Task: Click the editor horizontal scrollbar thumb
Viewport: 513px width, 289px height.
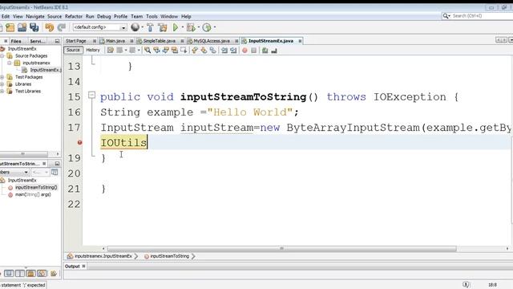Action: click(x=281, y=249)
